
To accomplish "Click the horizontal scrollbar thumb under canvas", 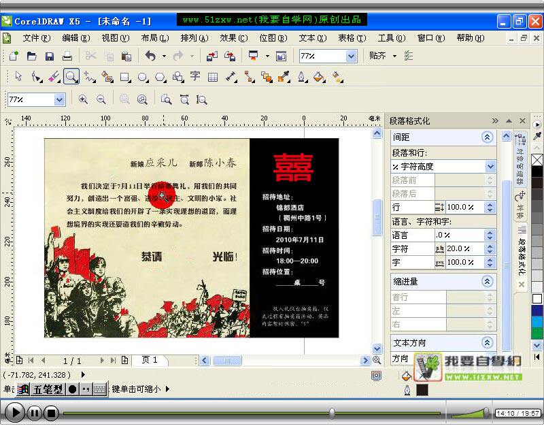I will (x=226, y=361).
